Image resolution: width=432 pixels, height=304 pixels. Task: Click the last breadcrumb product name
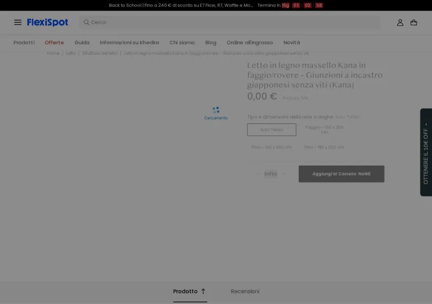tap(217, 53)
